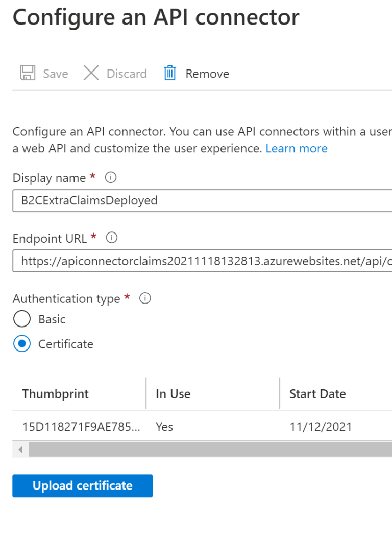This screenshot has height=536, width=392.
Task: Click the Yes value under In Use
Action: tap(164, 427)
